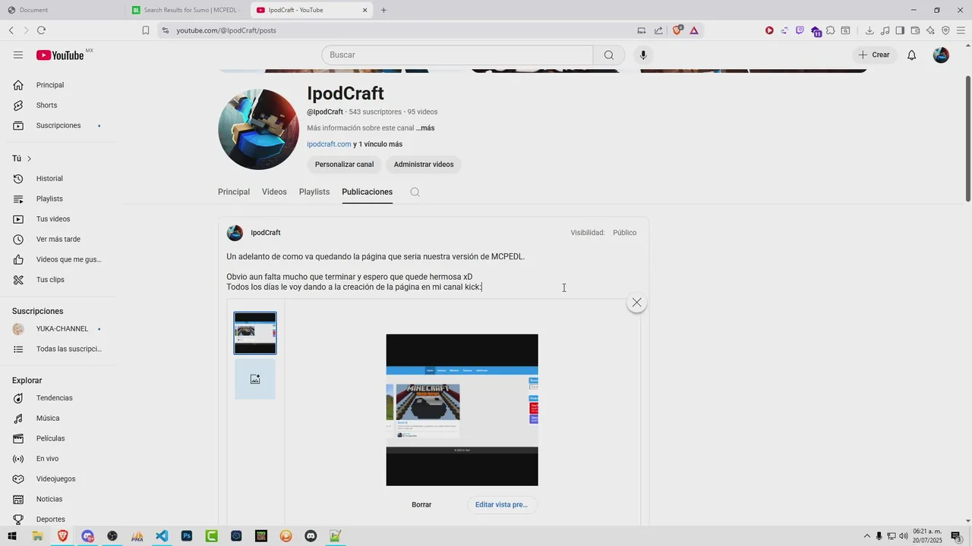Viewport: 972px width, 546px height.
Task: Search within channel using magnifier icon
Action: coord(415,192)
